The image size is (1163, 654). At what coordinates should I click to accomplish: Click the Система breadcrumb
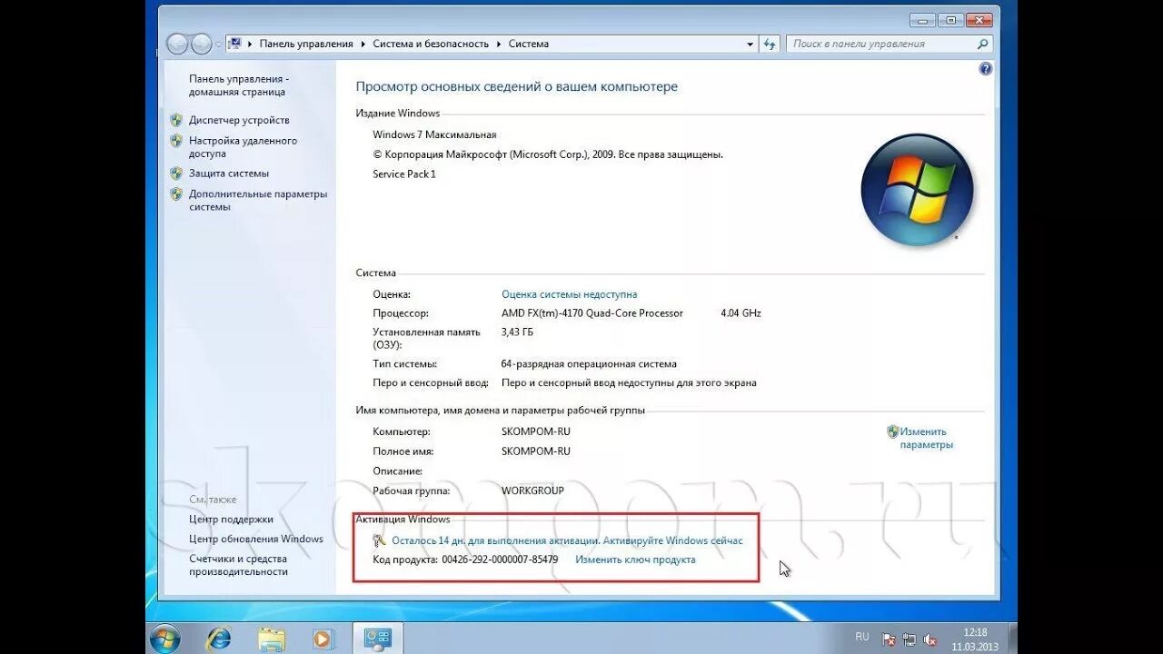pyautogui.click(x=529, y=44)
